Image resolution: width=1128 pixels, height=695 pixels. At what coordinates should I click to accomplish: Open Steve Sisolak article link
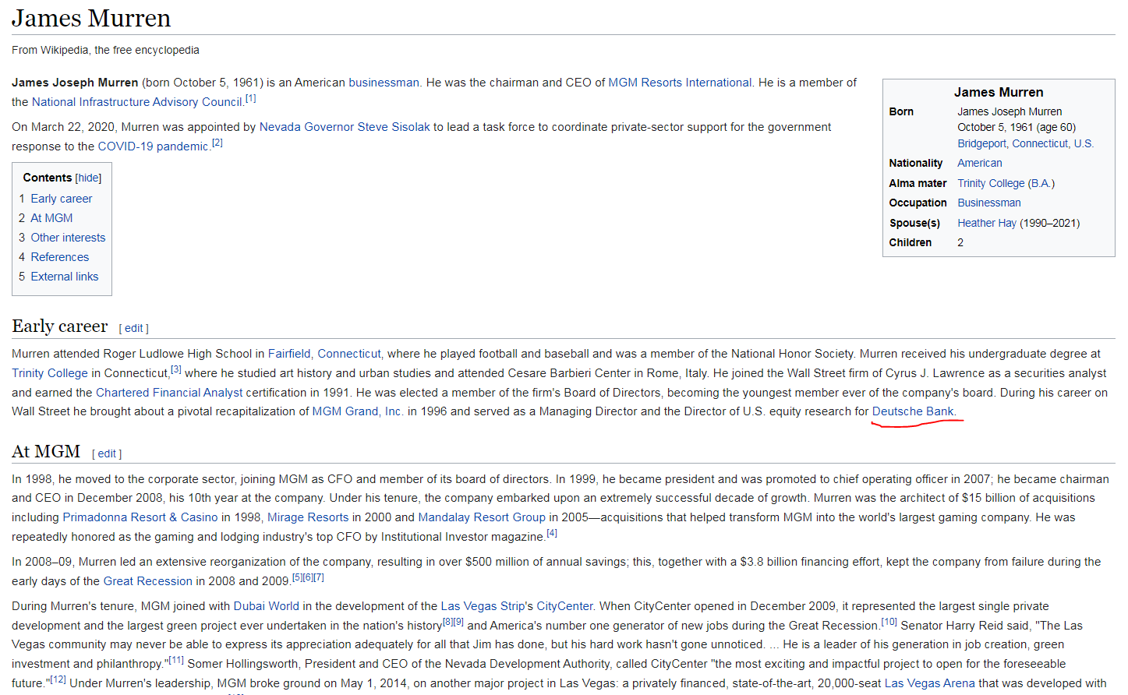(x=394, y=127)
